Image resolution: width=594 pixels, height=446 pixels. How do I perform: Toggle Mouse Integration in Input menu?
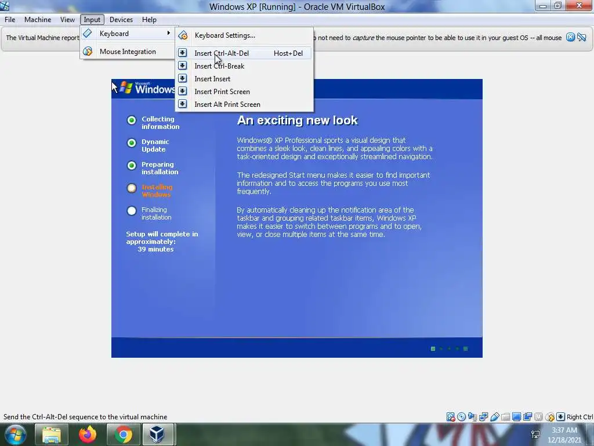point(127,52)
